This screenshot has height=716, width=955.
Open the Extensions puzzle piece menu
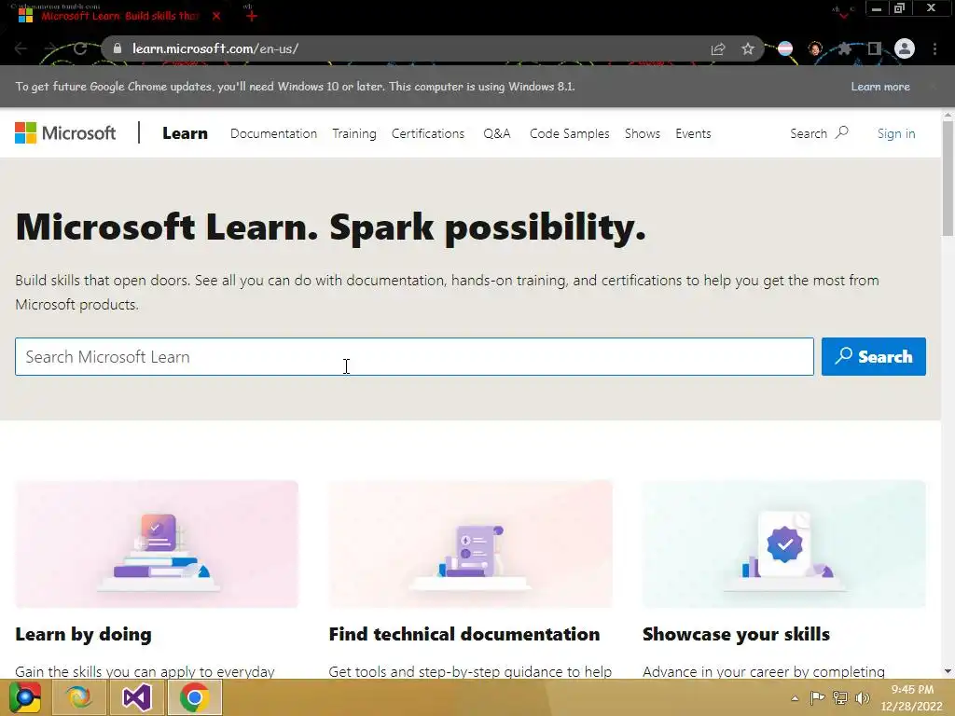point(844,48)
